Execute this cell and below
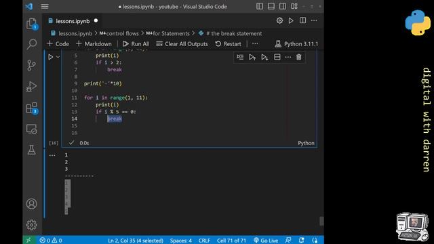The image size is (434, 244). tap(264, 57)
